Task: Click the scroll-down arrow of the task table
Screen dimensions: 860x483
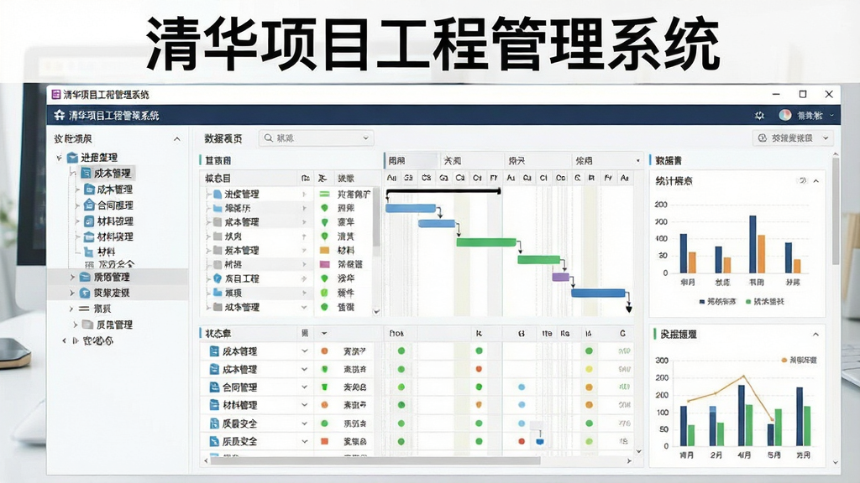Action: (376, 312)
